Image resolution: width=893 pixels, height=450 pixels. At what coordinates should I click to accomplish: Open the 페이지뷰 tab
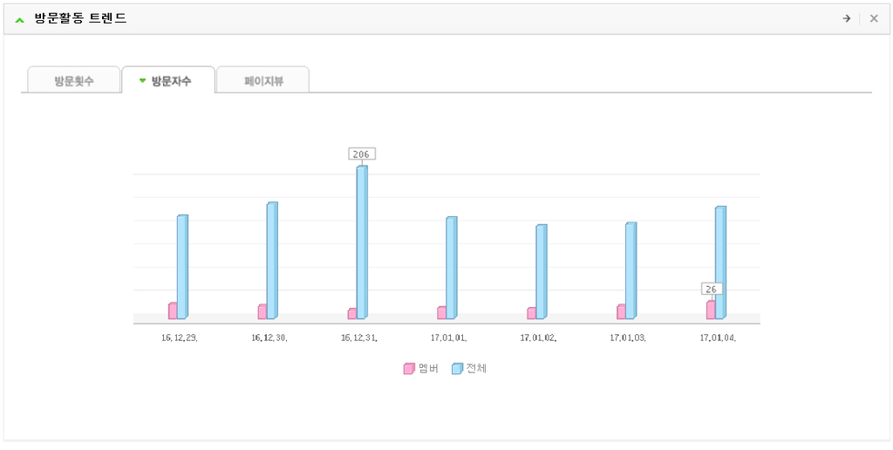click(x=263, y=80)
